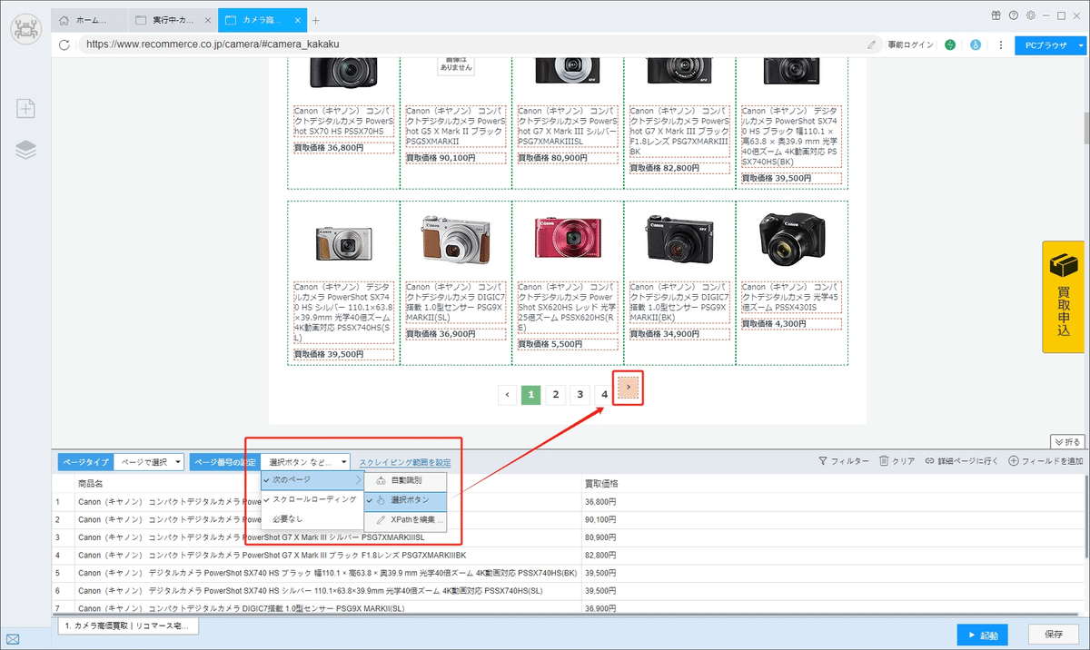This screenshot has height=650, width=1090.
Task: Switch to the カメラ高 tab
Action: (263, 20)
